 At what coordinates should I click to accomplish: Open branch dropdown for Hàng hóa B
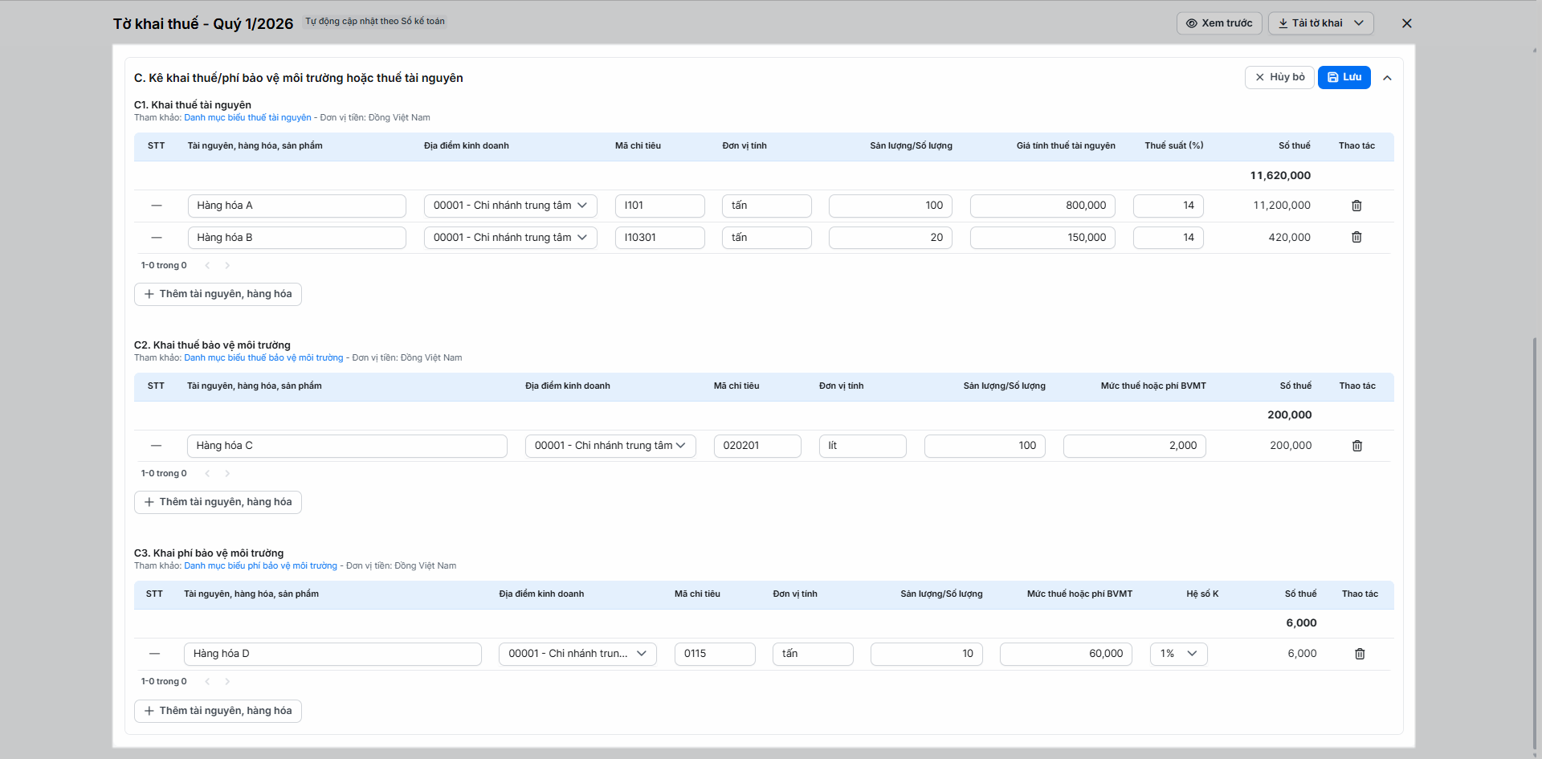pos(510,238)
